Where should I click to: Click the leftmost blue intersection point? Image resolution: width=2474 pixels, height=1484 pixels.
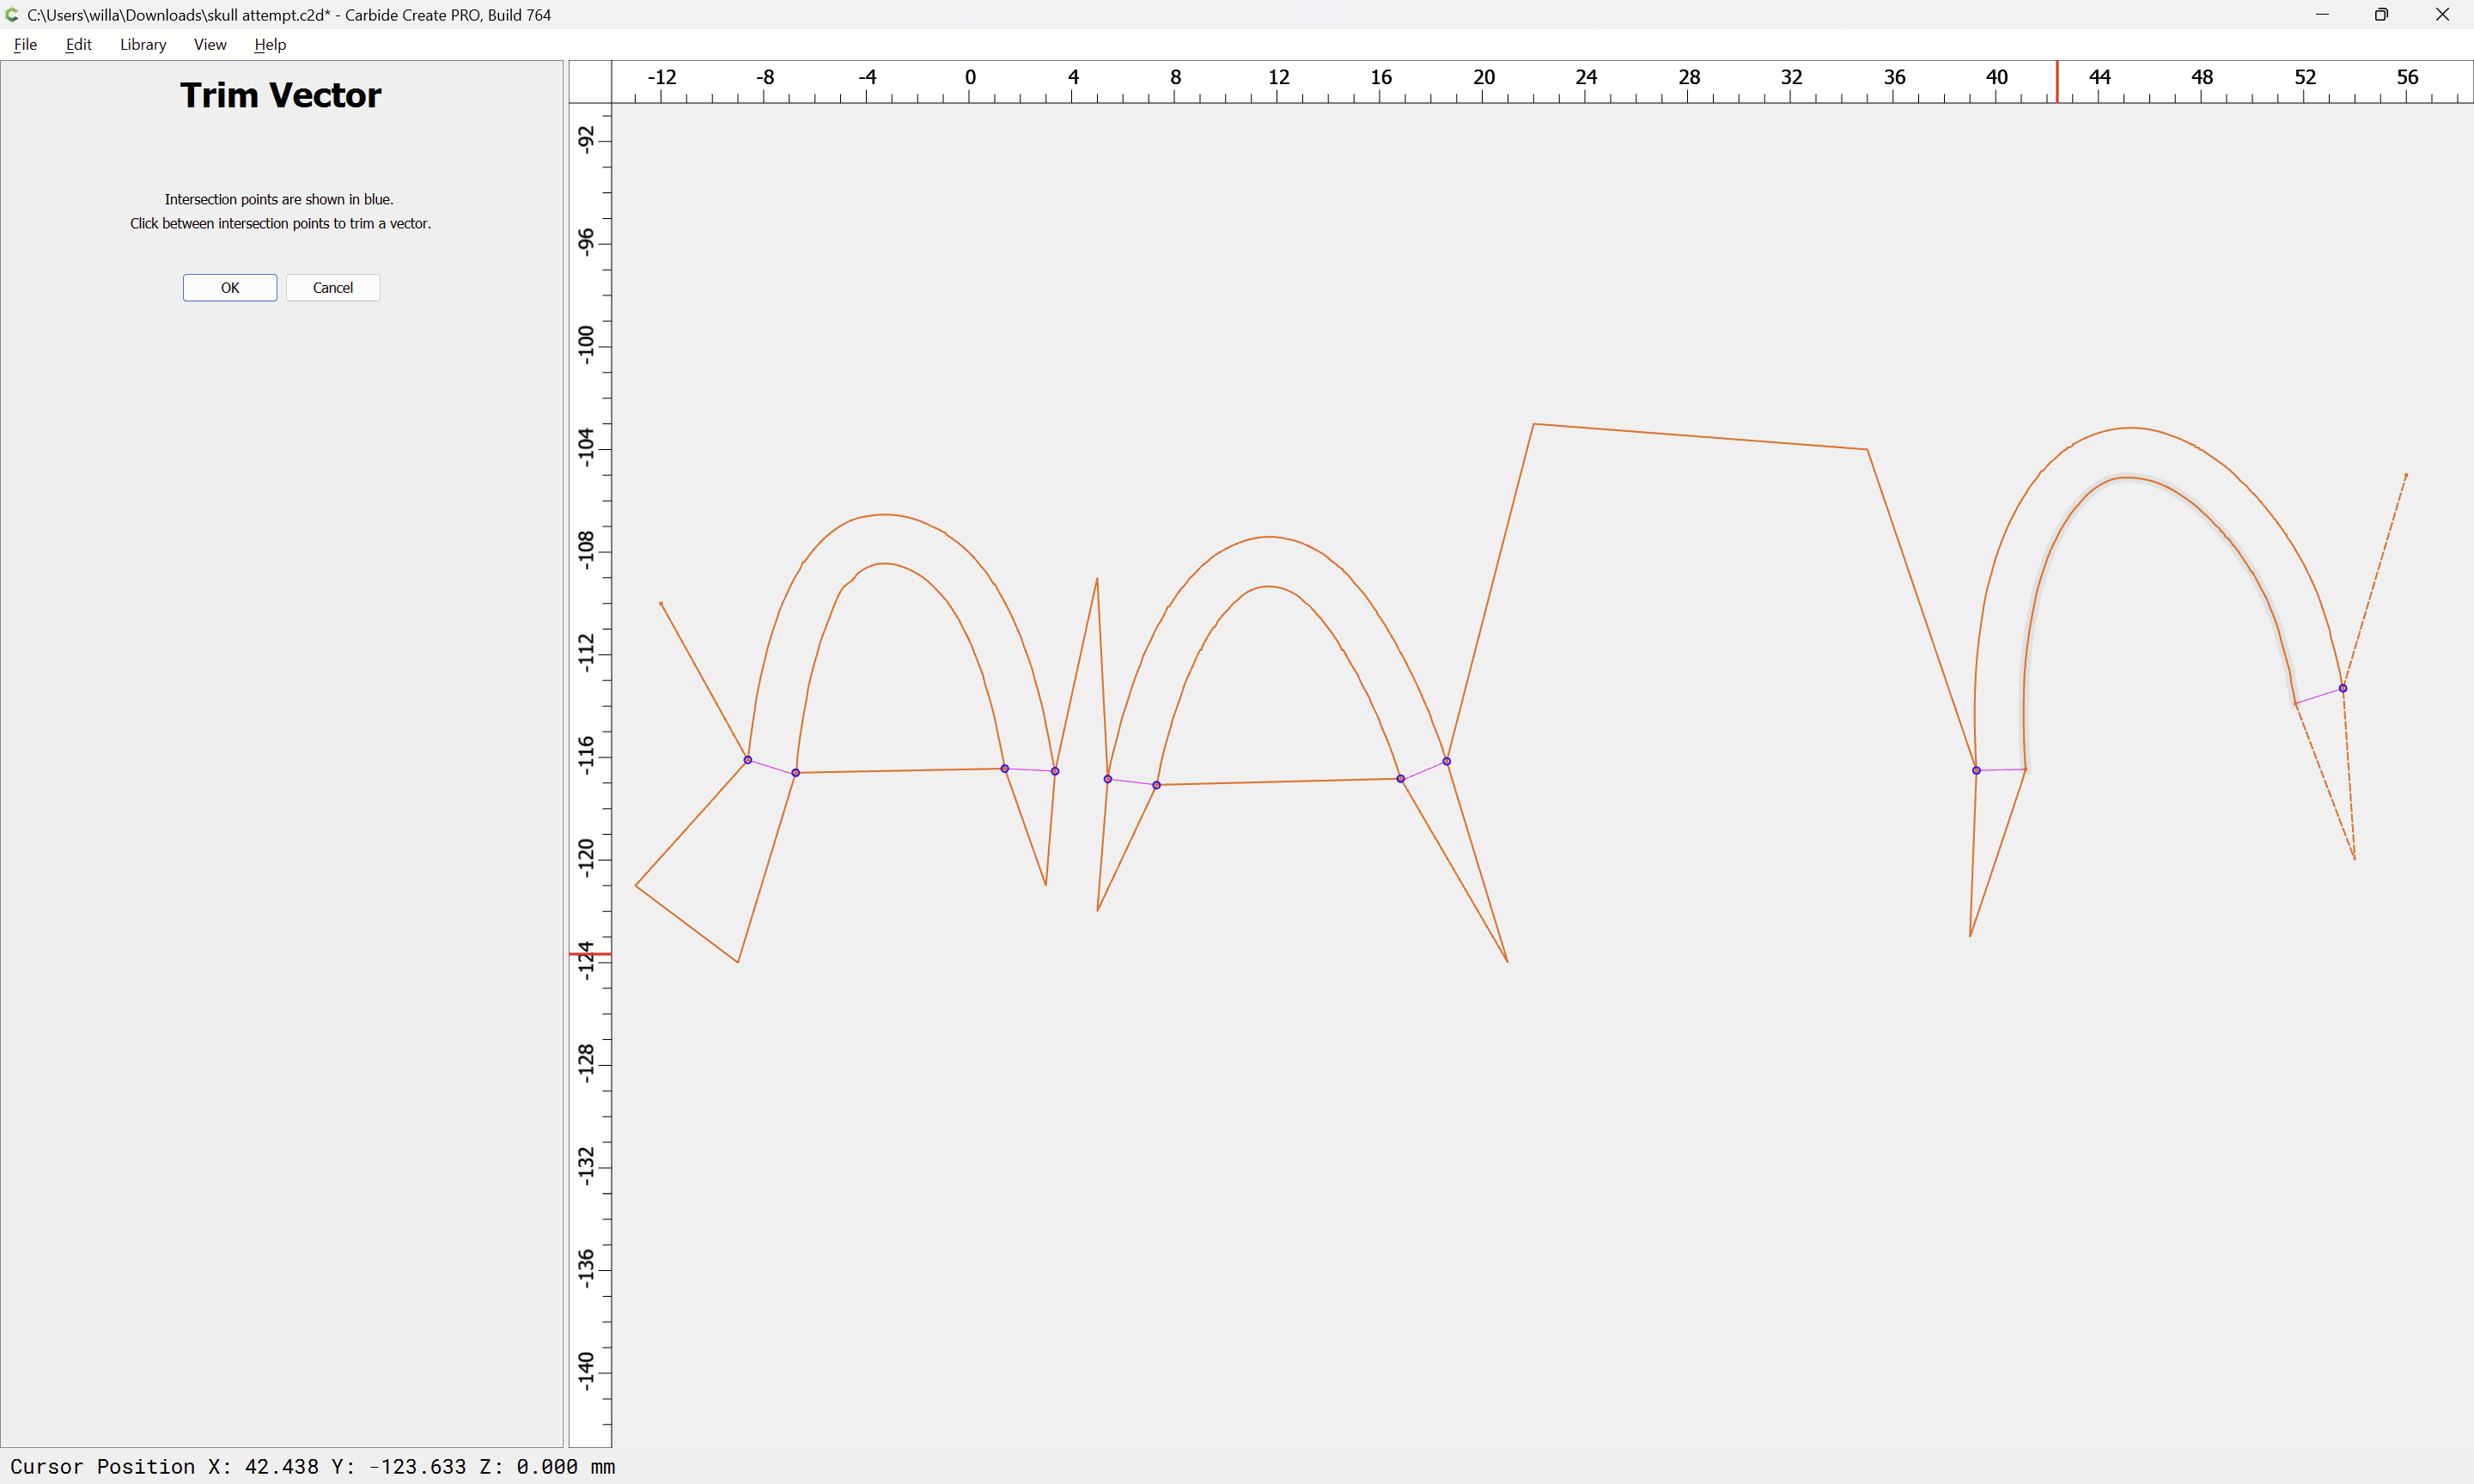[748, 760]
